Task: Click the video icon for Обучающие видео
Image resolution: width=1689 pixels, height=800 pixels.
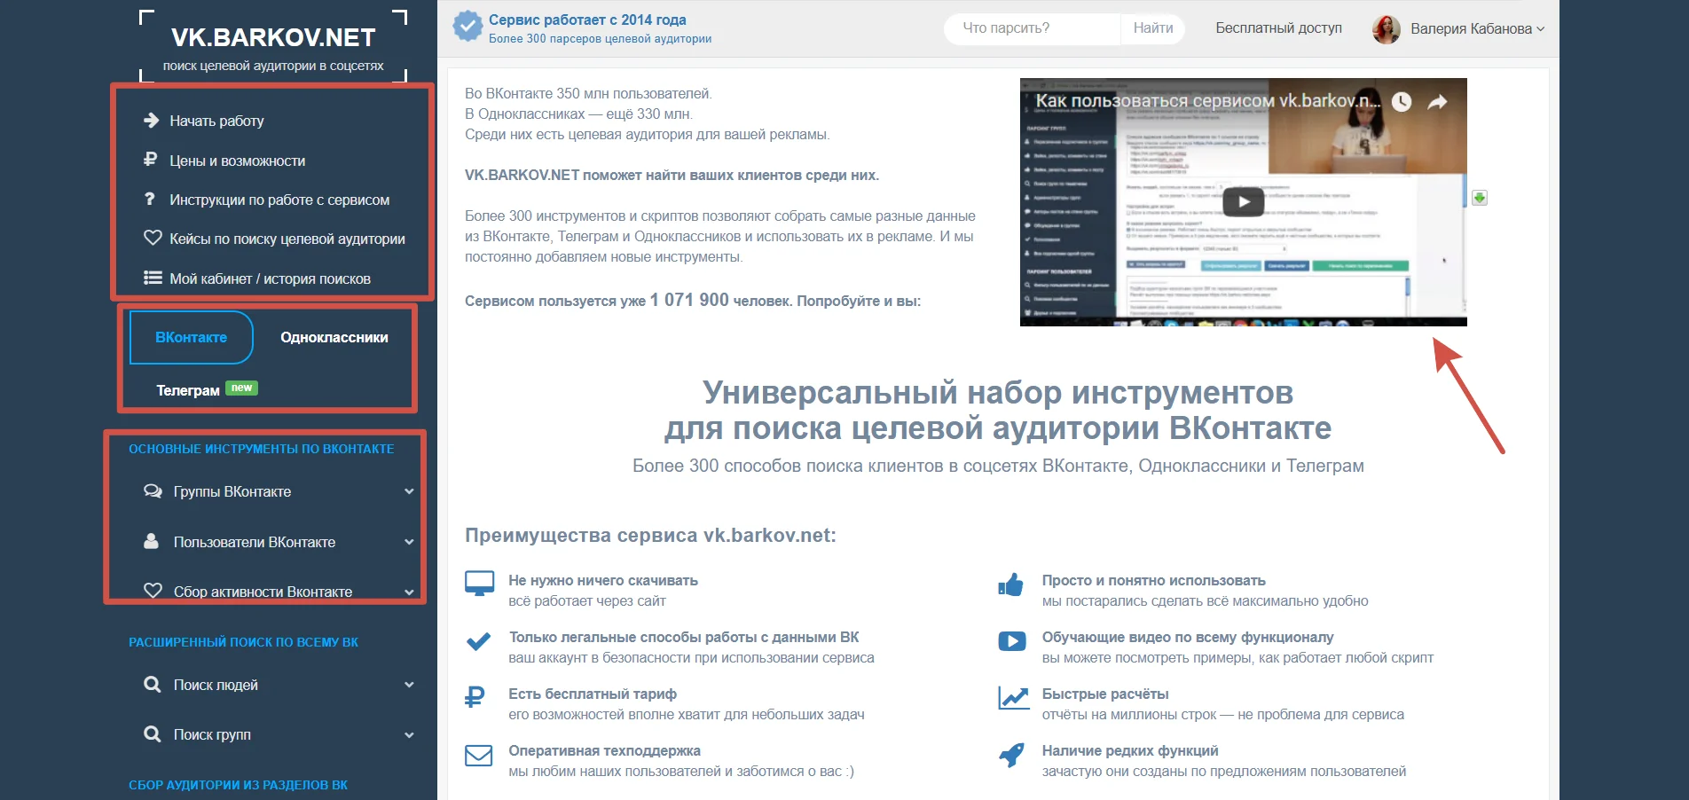Action: tap(1012, 640)
